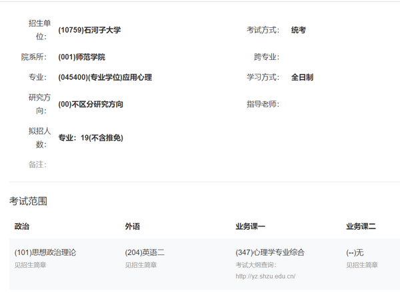Click the (00)不区分研究方向 research direction value
Viewport: 400px width, 293px height.
(x=91, y=104)
